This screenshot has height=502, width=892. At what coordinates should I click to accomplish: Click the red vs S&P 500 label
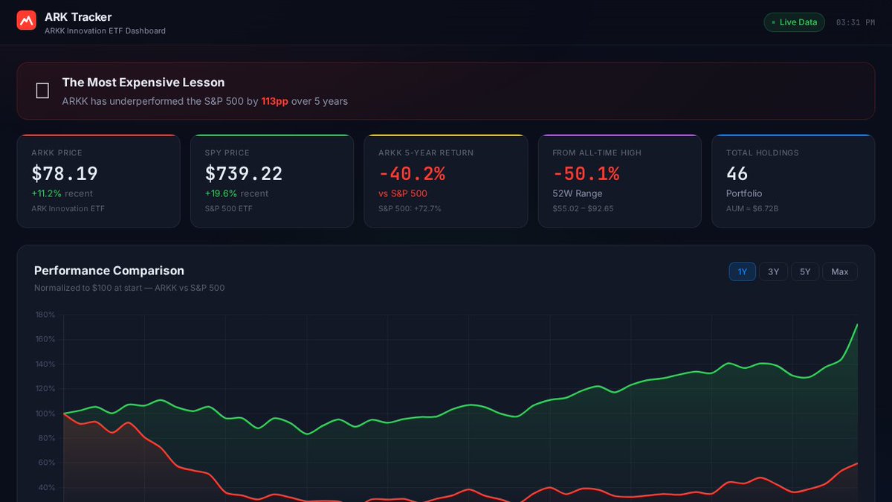[x=403, y=193]
